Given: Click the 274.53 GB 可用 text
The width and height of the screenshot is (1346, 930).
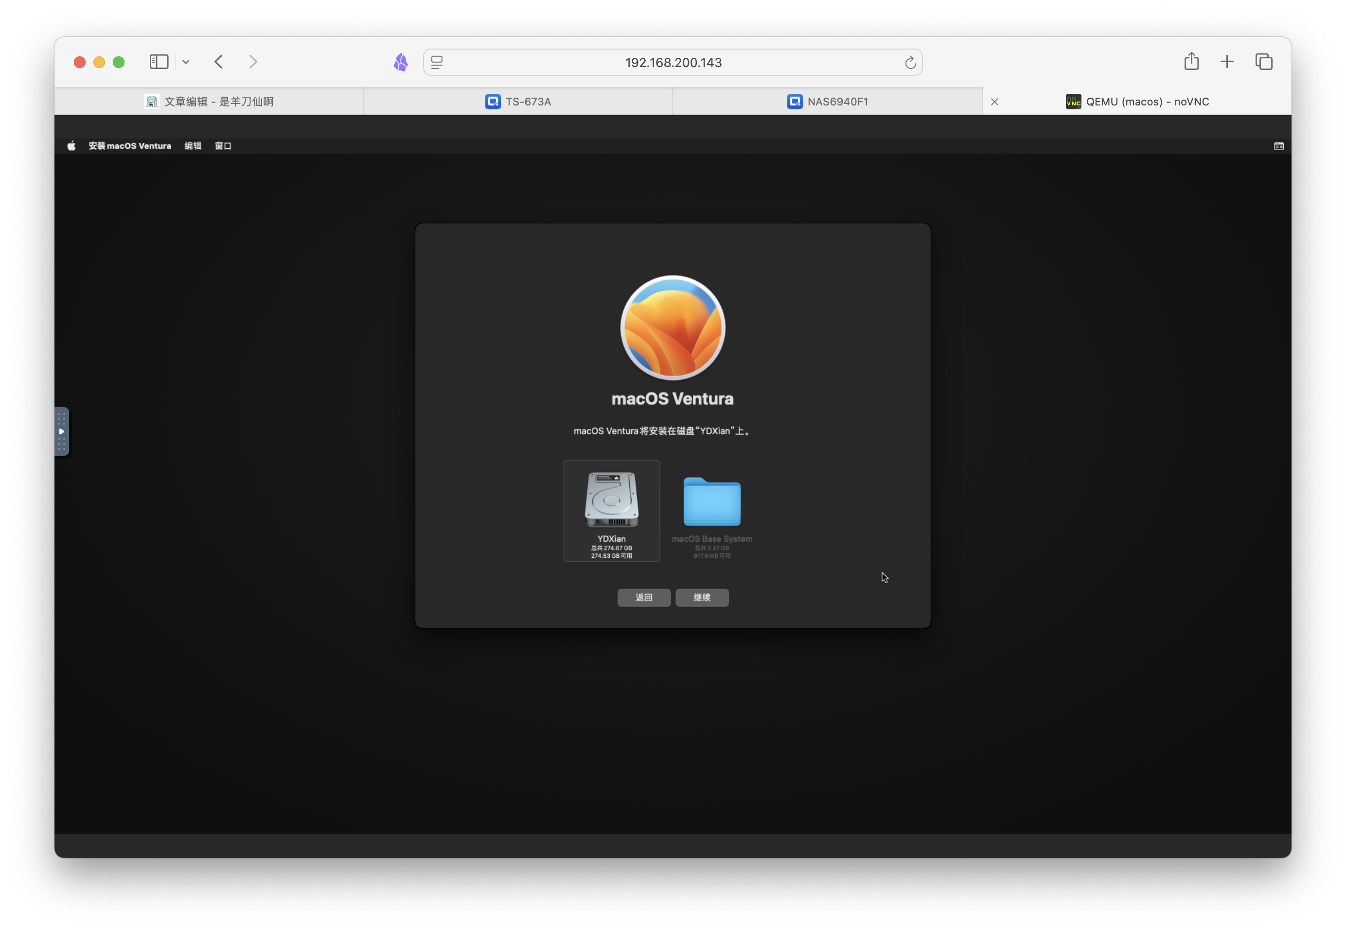Looking at the screenshot, I should click(611, 556).
